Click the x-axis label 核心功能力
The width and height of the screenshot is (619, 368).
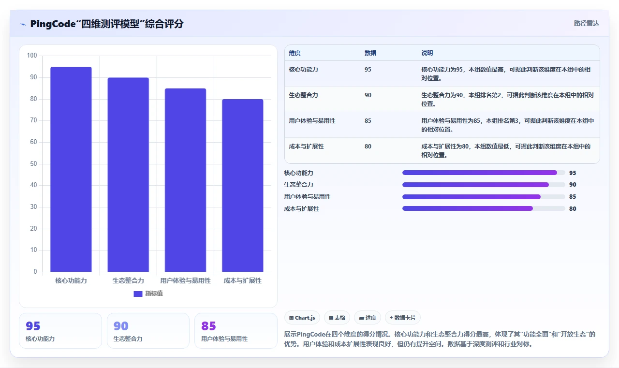point(71,280)
